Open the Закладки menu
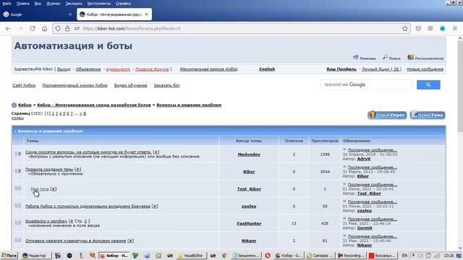The image size is (463, 260). [x=74, y=4]
